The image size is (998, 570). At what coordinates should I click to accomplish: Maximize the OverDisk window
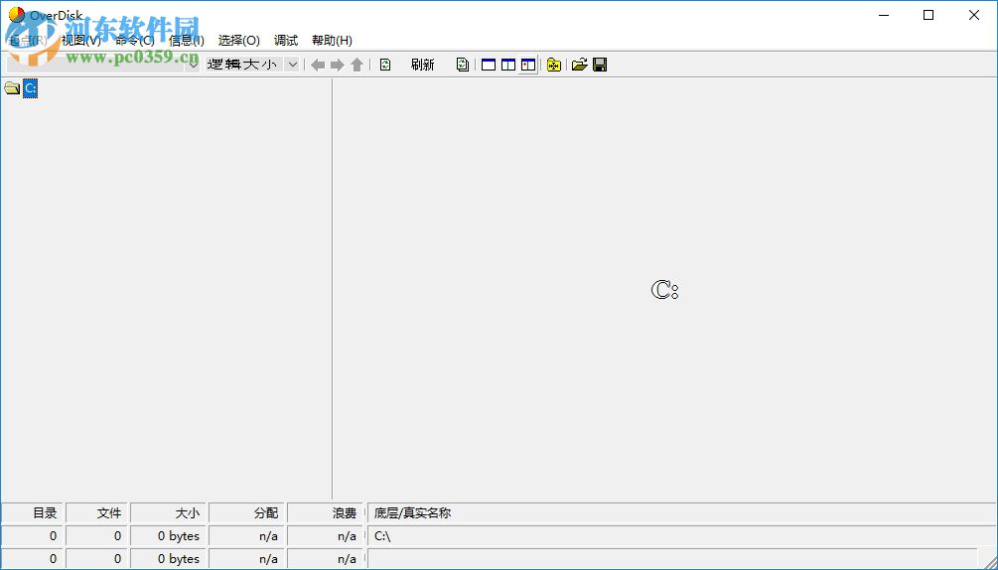coord(928,15)
